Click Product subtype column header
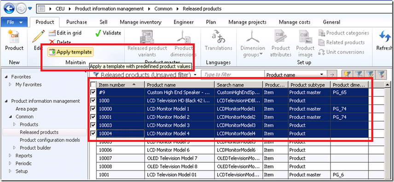 click(x=309, y=85)
